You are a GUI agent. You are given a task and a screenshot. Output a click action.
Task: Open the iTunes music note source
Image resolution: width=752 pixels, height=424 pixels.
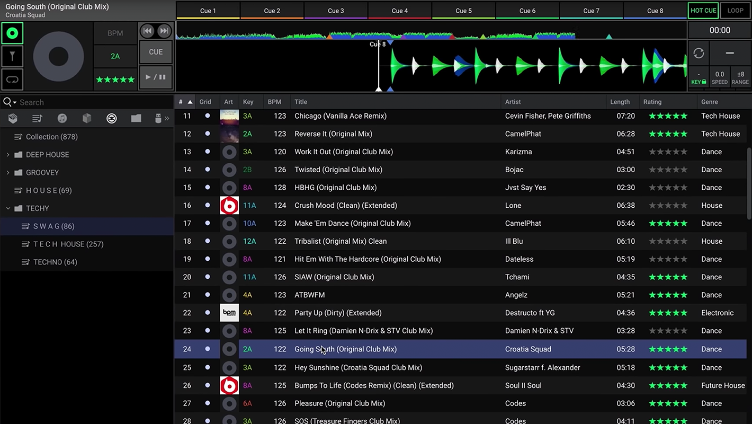pos(62,118)
